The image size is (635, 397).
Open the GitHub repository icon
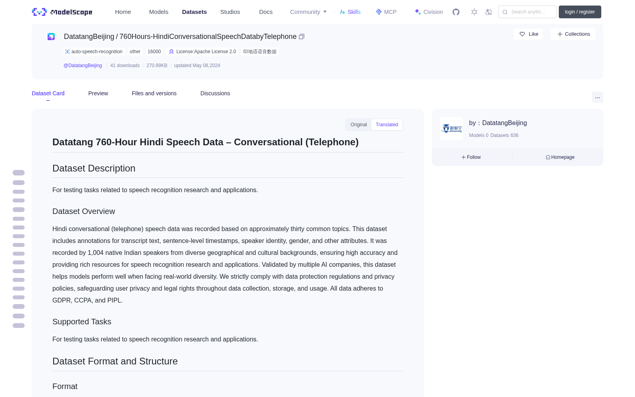456,12
